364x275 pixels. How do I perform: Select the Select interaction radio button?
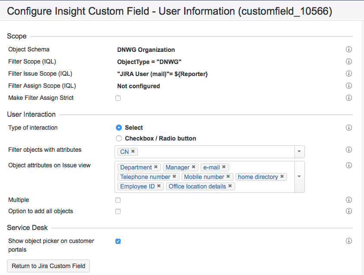[119, 128]
